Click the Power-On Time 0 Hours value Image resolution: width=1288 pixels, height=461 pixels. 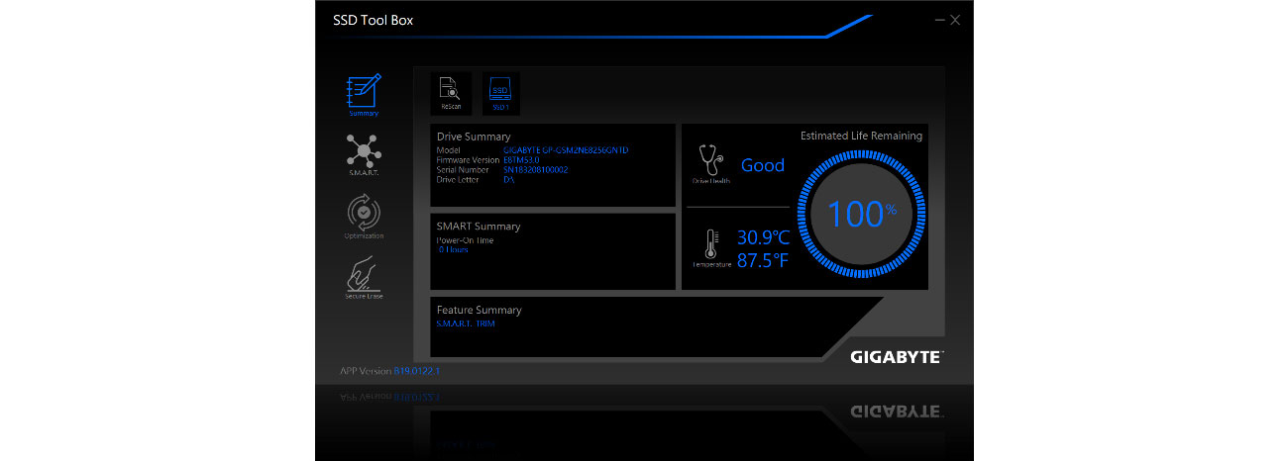pos(454,249)
